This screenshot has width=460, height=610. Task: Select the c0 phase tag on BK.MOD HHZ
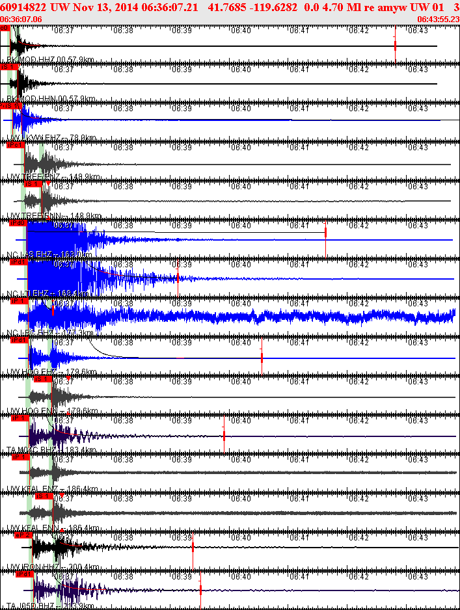[x=5, y=28]
